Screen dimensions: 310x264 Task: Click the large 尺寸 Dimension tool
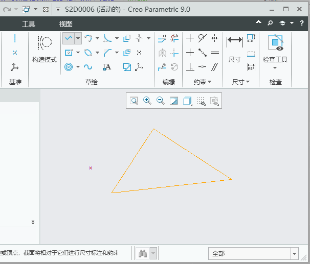235,49
